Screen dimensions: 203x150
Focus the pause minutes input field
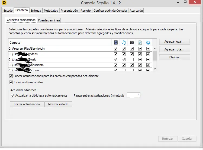[134, 95]
